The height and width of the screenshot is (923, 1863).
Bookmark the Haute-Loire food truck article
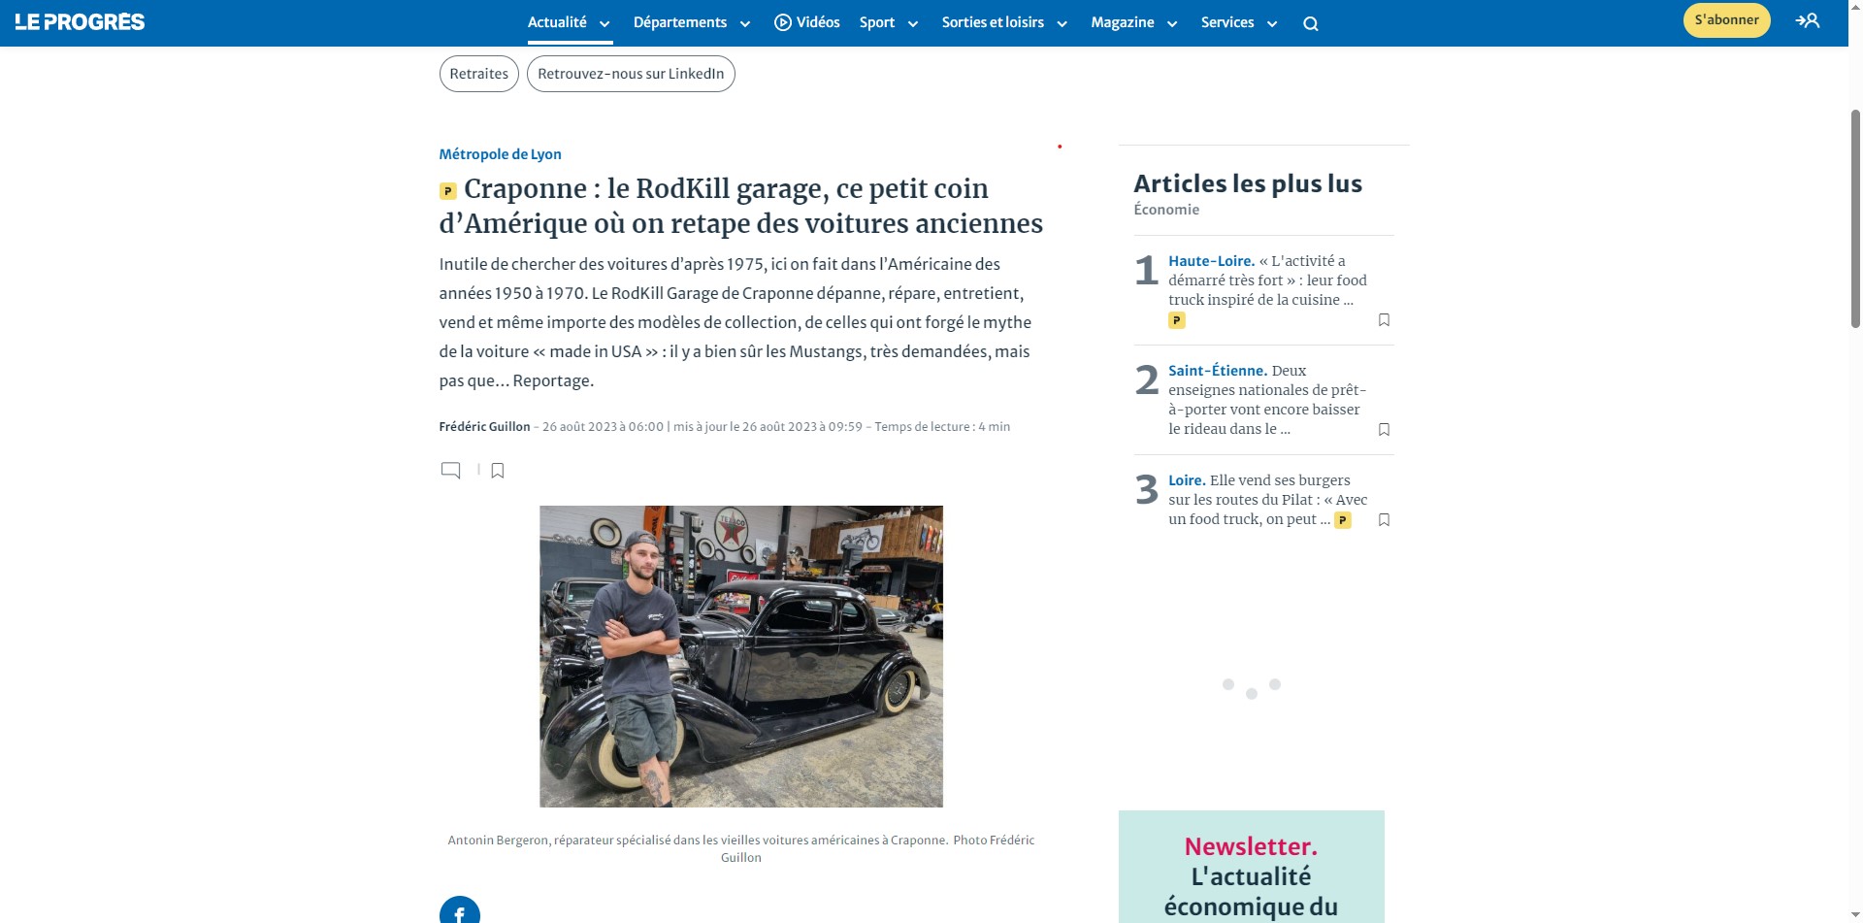point(1384,320)
